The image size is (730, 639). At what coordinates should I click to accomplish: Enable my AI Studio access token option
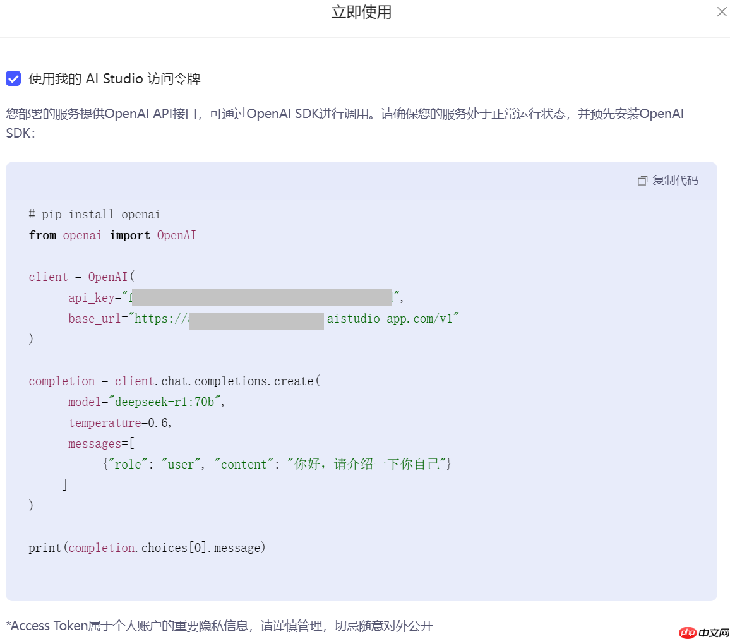[13, 78]
